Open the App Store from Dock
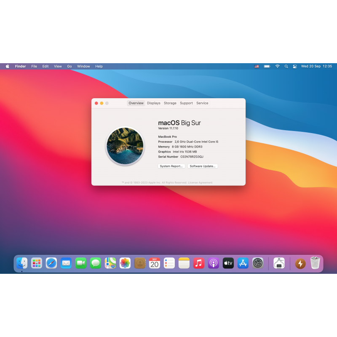Viewport: 337px width, 337px height. (243, 263)
